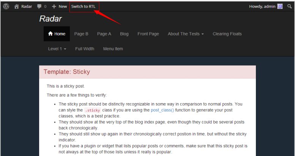Click the plus New content icon
This screenshot has height=156, width=295.
[54, 6]
